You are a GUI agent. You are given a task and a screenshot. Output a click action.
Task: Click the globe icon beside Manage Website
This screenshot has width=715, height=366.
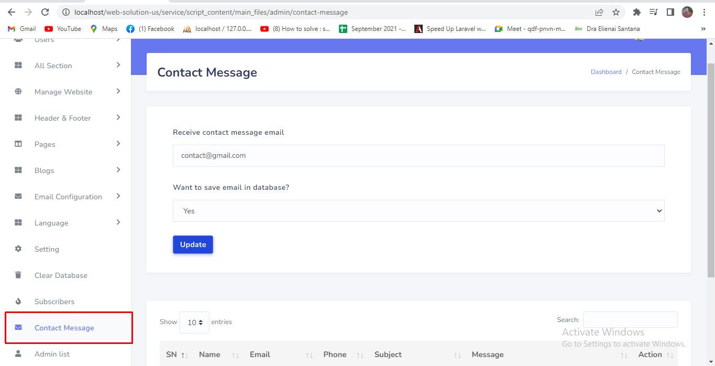pos(18,92)
